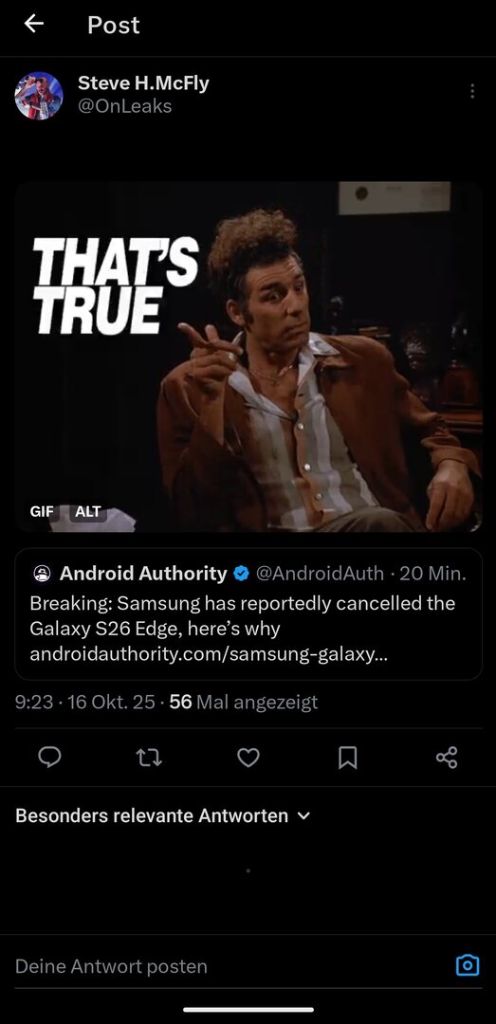Open camera icon in reply field
Viewport: 496px width, 1024px height.
(x=468, y=965)
